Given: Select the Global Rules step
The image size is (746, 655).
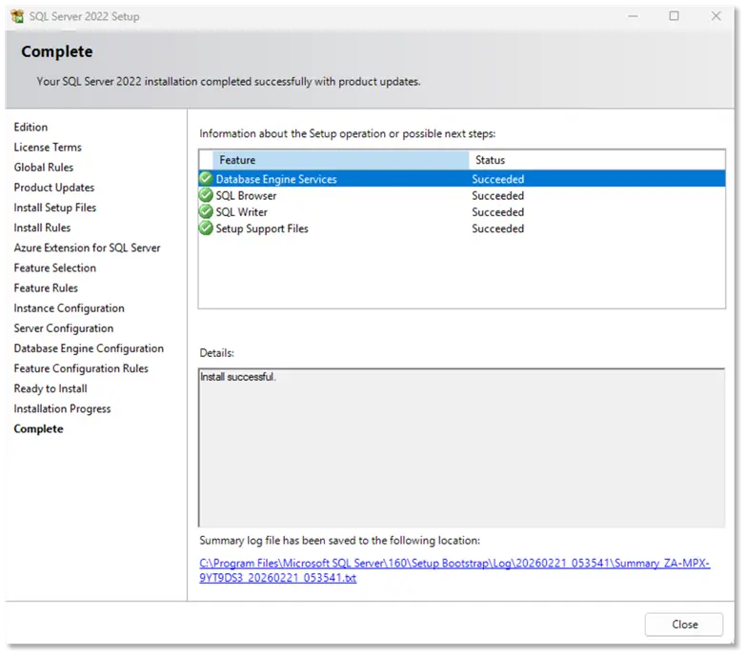Looking at the screenshot, I should (44, 168).
